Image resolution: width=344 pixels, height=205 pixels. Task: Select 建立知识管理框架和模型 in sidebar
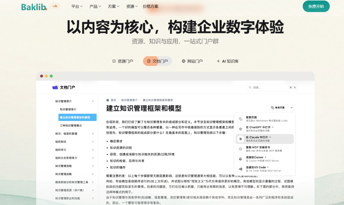coord(78,117)
